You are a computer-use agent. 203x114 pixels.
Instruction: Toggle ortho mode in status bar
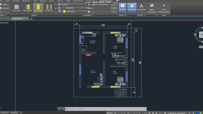(125, 113)
